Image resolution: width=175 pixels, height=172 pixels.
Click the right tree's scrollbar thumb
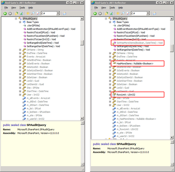point(172,48)
